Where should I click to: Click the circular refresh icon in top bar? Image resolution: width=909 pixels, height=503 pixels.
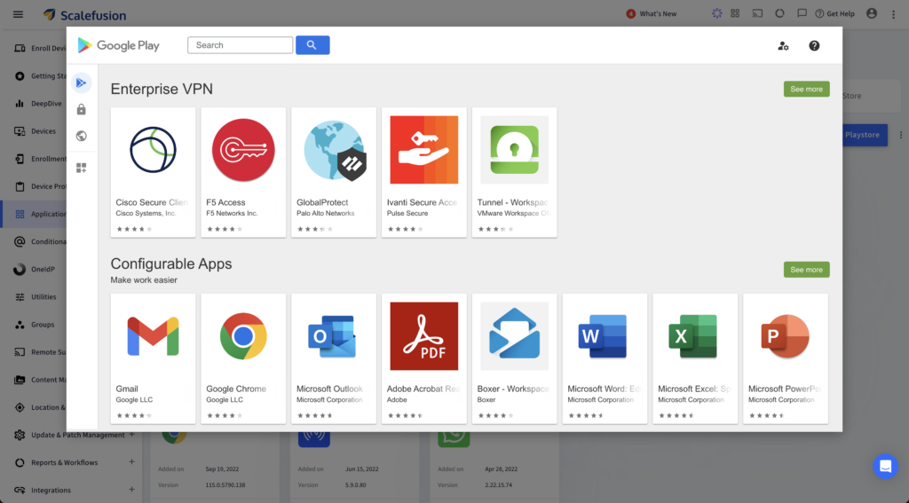pyautogui.click(x=779, y=13)
